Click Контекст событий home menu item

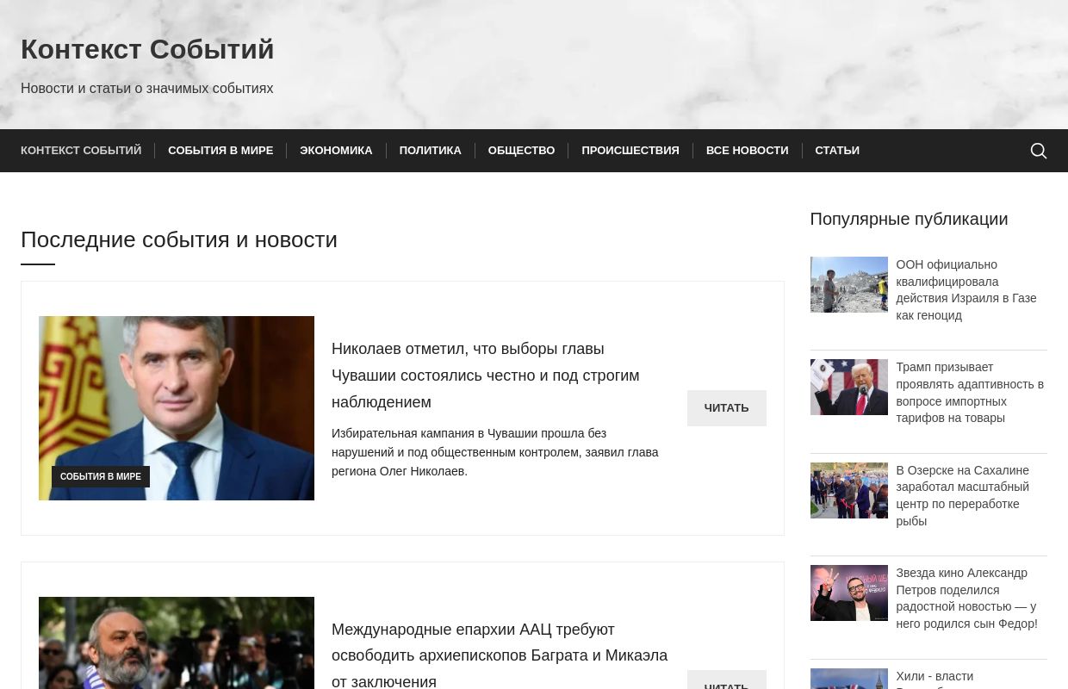[81, 151]
